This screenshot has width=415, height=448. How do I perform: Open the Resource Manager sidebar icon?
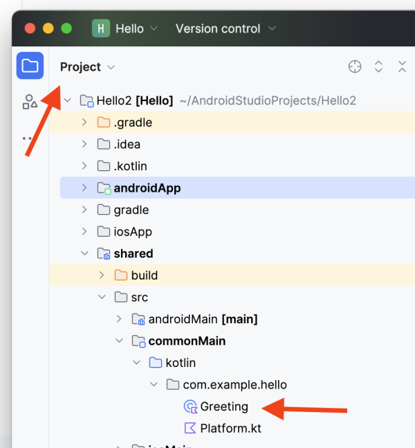(x=30, y=102)
